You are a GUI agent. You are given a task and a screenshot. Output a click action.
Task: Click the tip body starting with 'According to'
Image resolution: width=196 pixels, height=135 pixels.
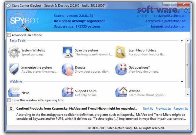tap(101, 117)
